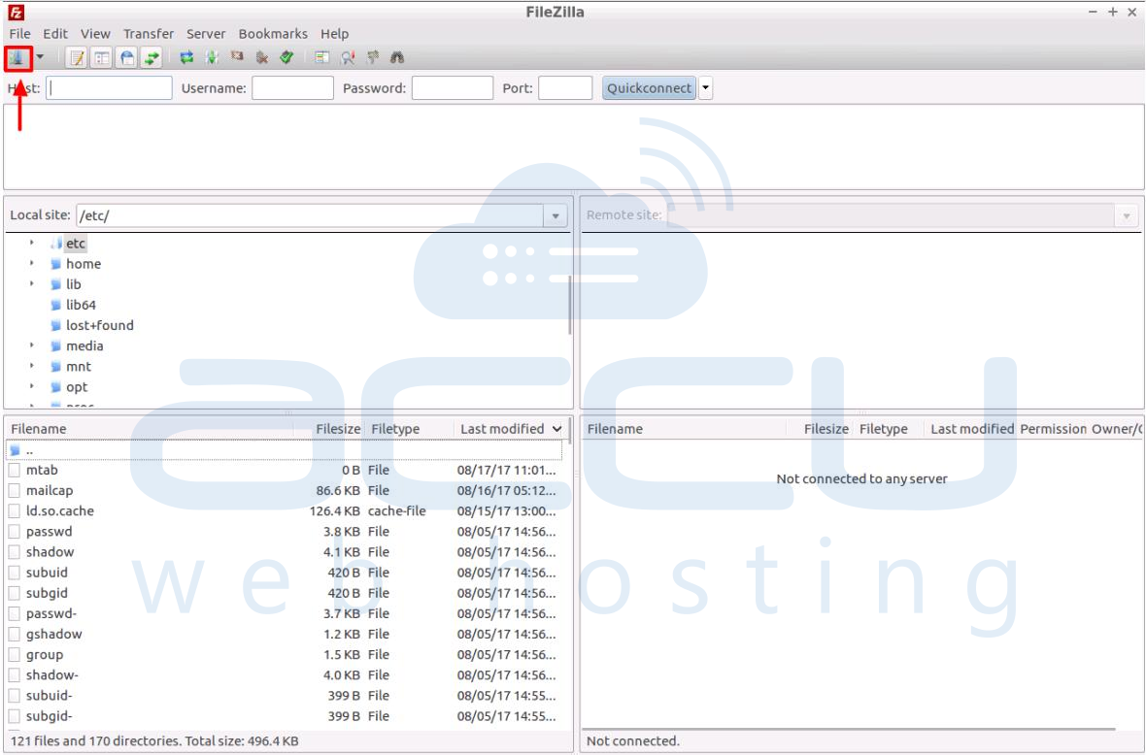Sort remote list by Permission column

(x=1053, y=429)
